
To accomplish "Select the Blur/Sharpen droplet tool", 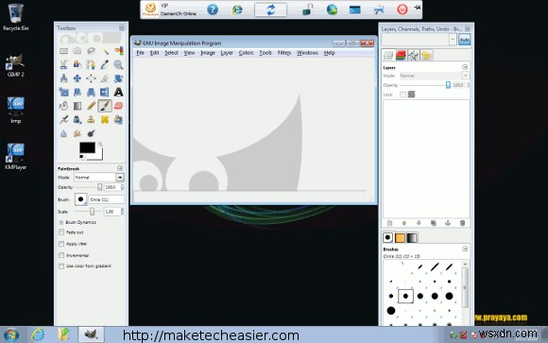I will [x=63, y=133].
